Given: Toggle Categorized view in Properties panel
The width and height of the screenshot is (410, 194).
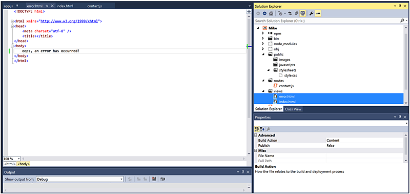Looking at the screenshot, I should click(257, 129).
